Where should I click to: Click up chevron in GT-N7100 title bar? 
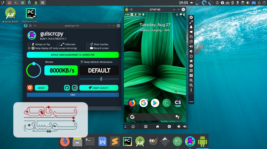(179, 10)
